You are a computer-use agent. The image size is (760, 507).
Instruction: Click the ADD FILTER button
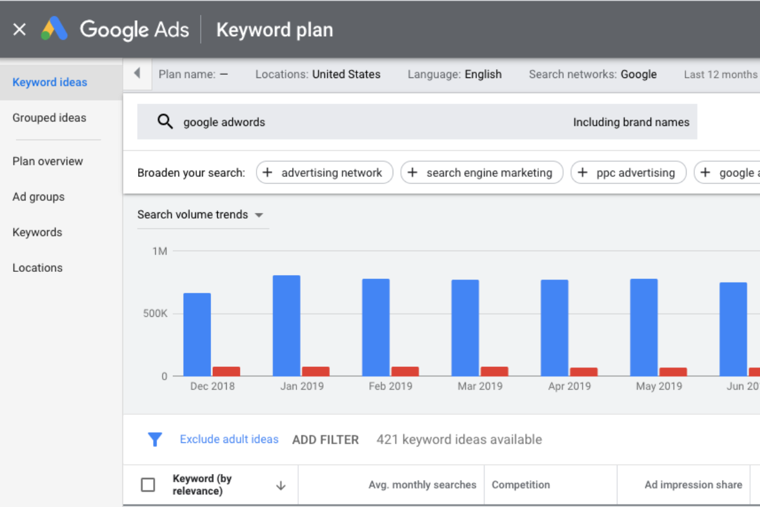(x=326, y=439)
